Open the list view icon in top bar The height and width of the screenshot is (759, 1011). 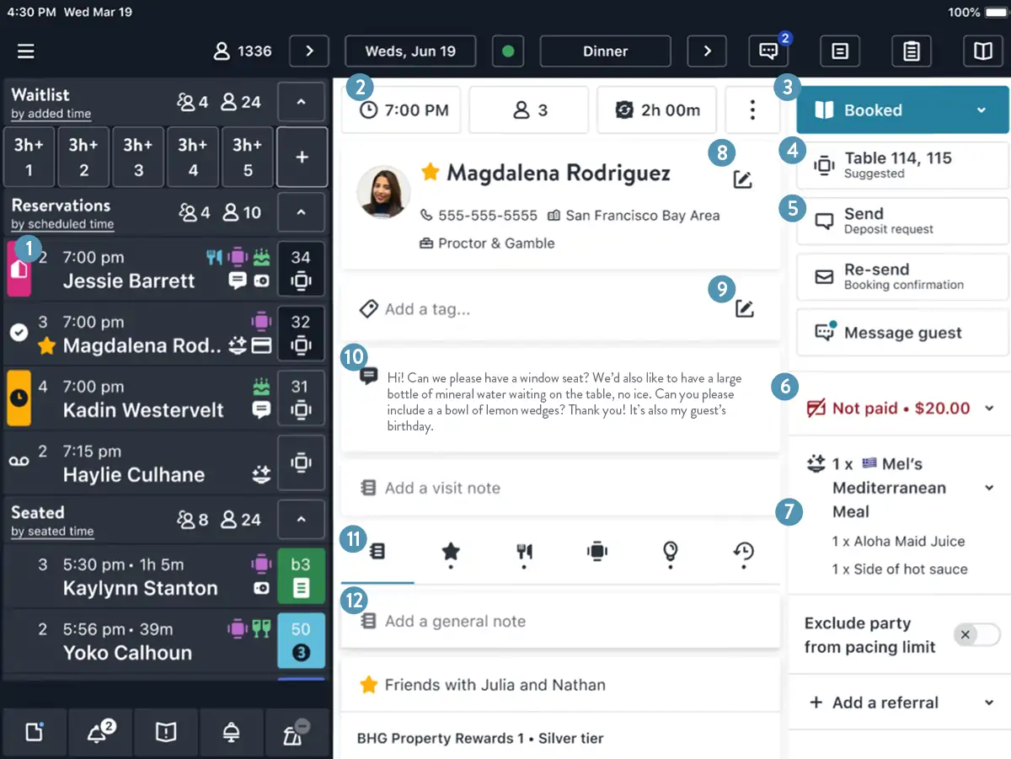coord(840,51)
